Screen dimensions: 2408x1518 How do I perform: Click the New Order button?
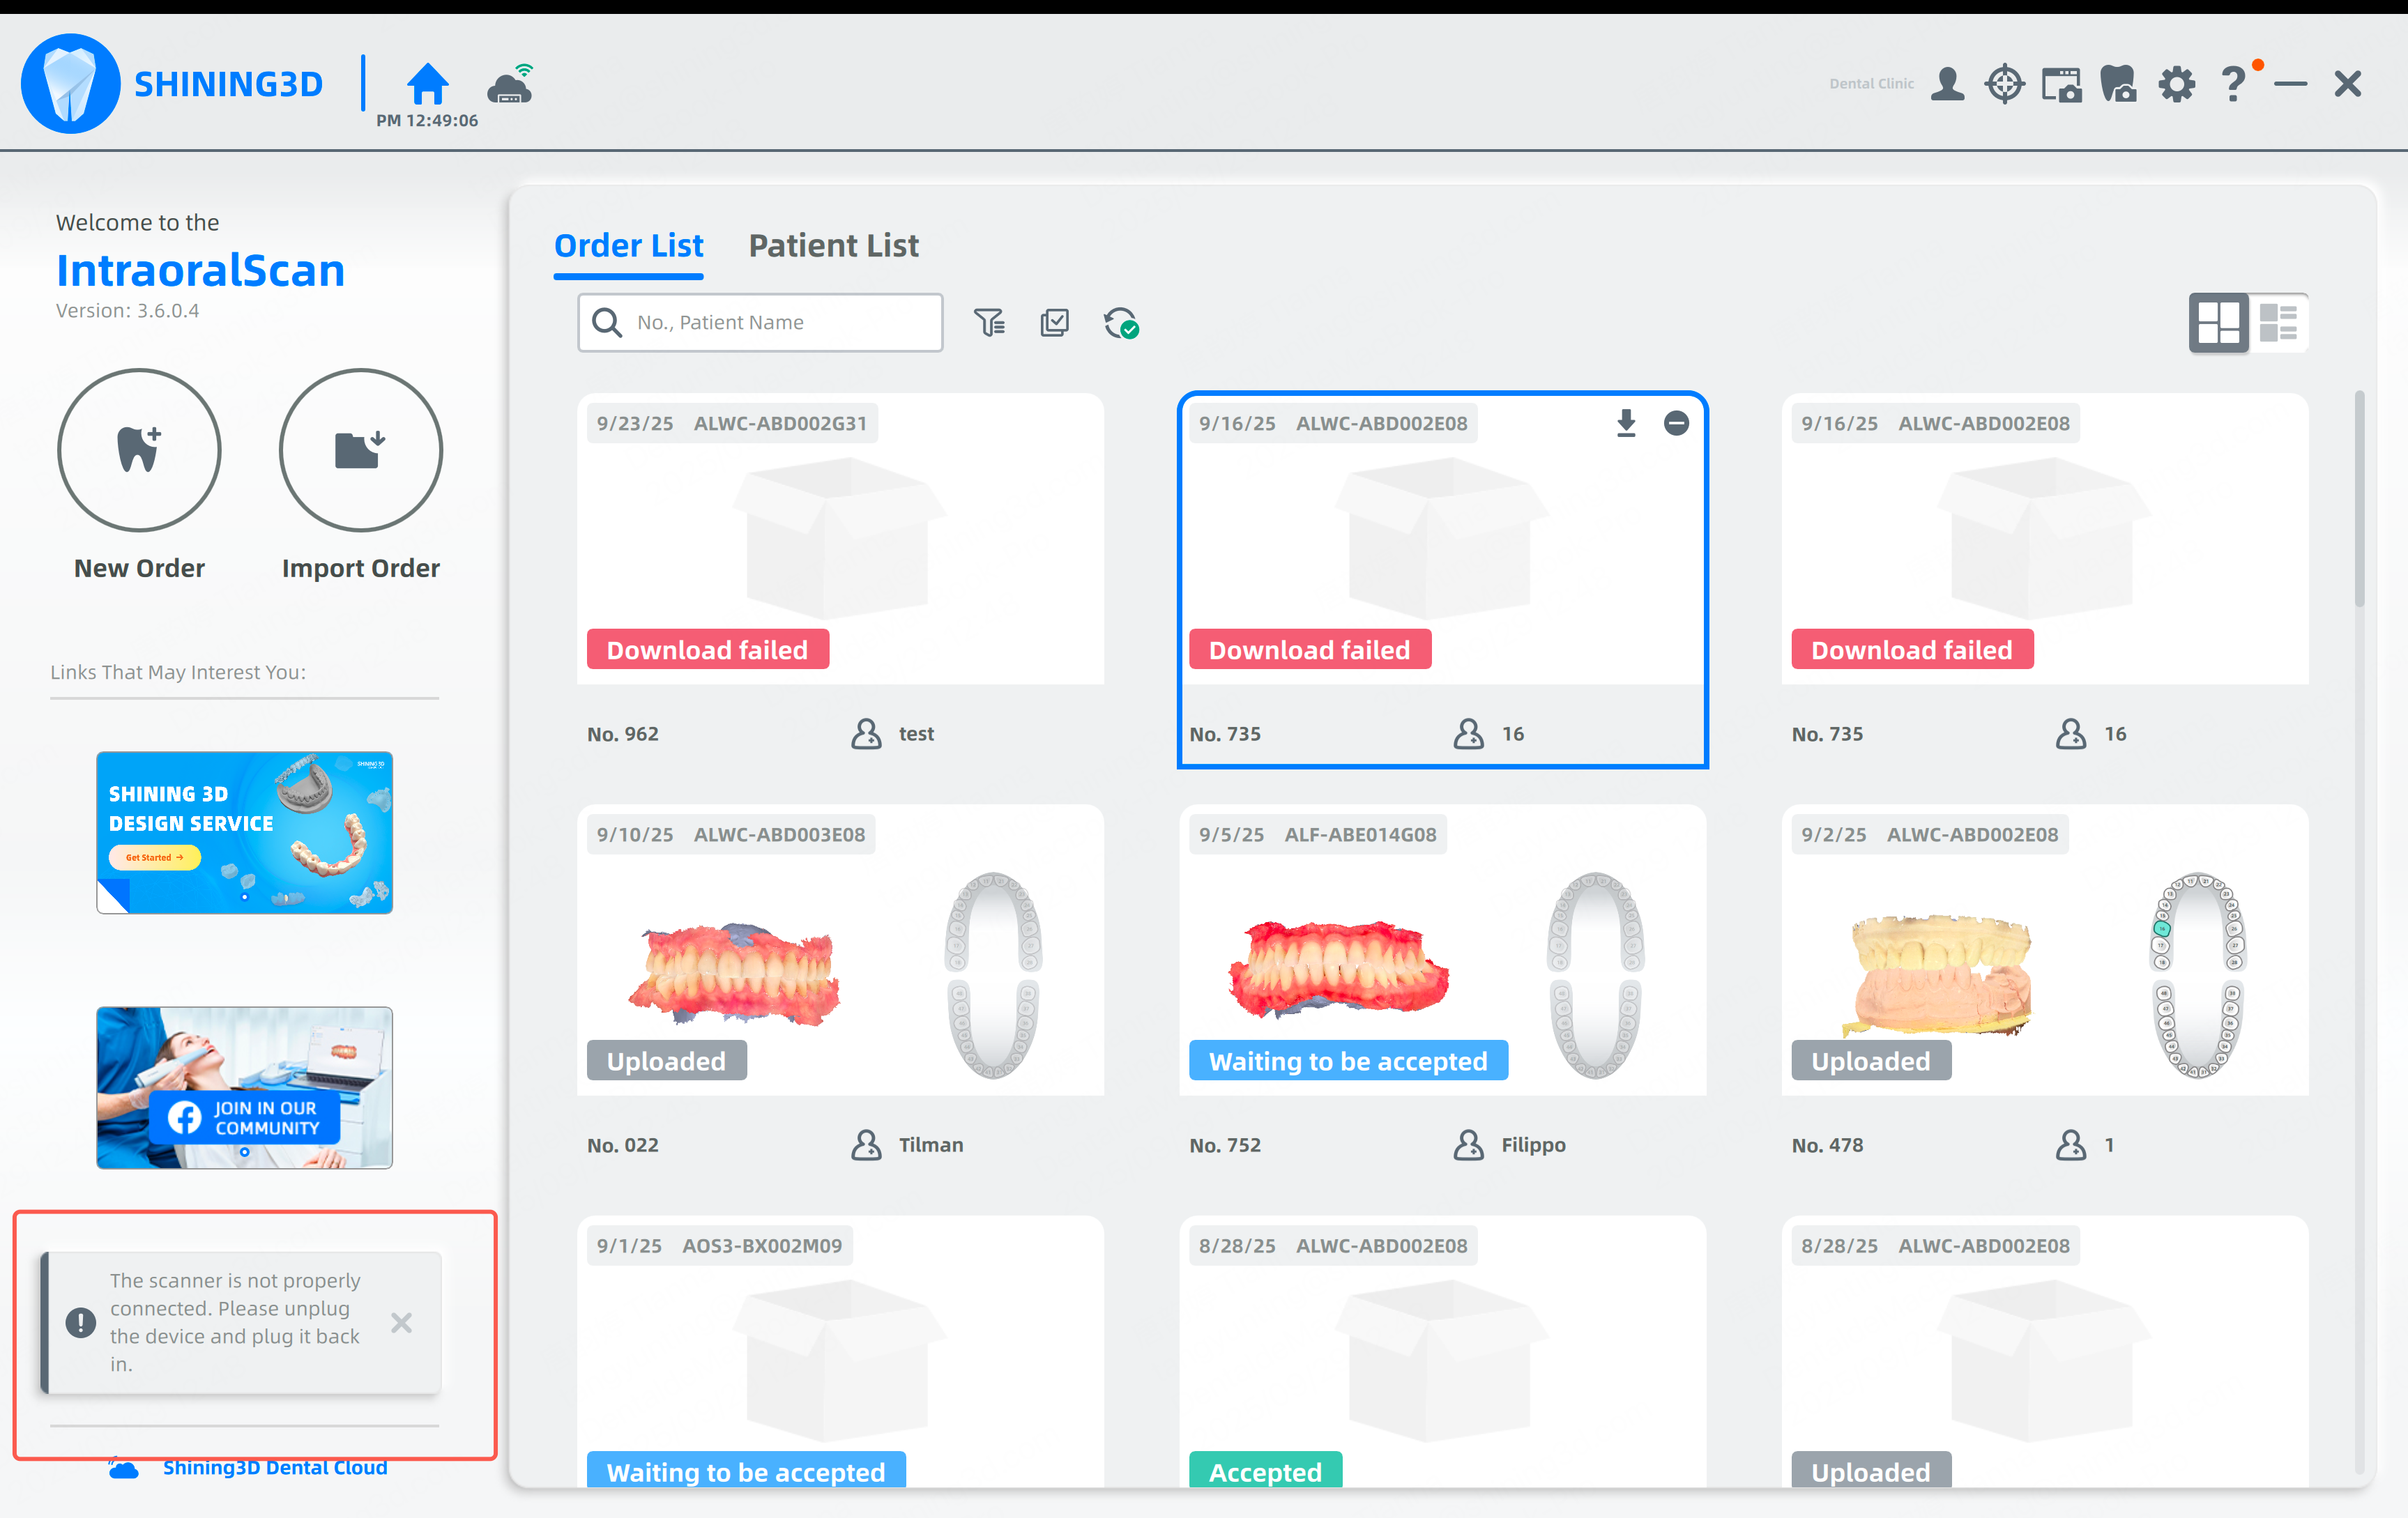pyautogui.click(x=139, y=450)
